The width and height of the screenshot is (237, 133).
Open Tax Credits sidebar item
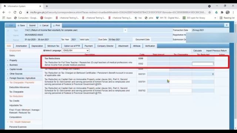point(14,101)
